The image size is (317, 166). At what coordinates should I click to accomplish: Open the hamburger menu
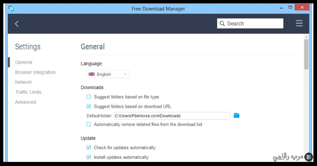click(x=299, y=23)
